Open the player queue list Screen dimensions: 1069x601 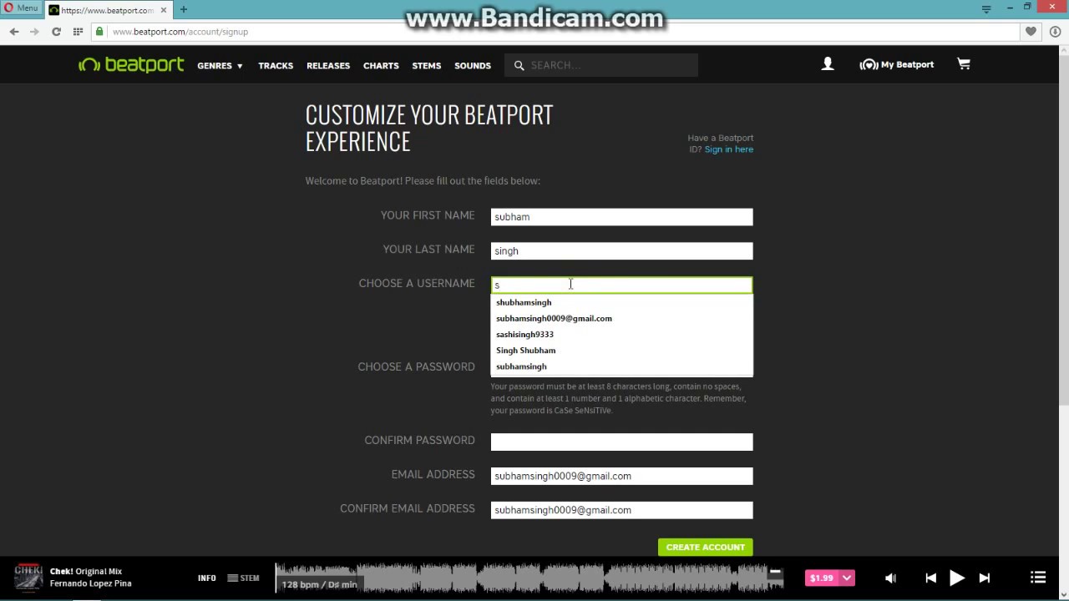pos(1038,578)
